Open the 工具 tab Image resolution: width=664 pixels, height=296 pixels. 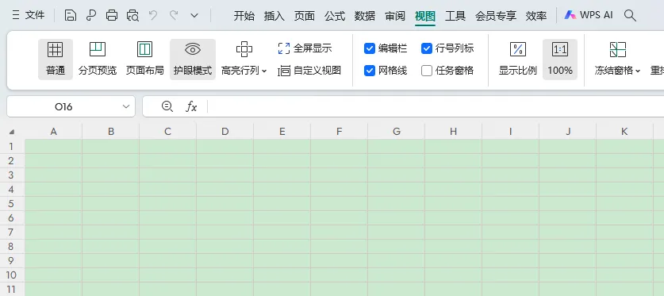455,16
